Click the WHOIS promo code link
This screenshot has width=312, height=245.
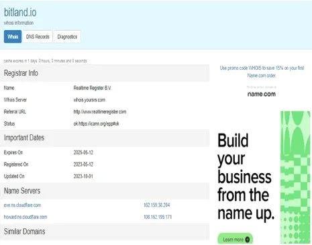[262, 72]
